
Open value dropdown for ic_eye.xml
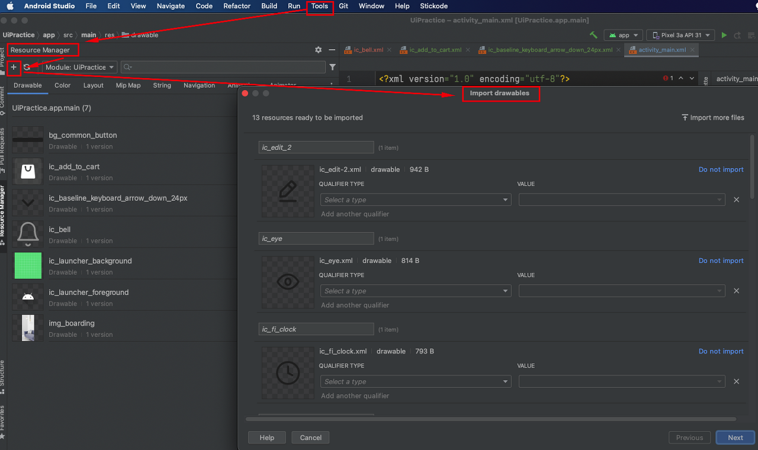coord(622,291)
